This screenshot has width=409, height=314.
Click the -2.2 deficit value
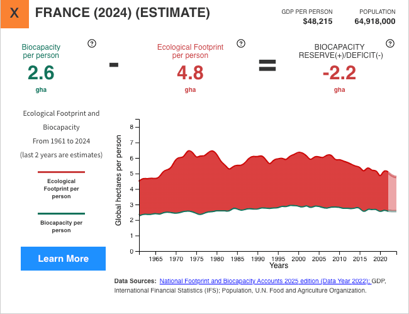coord(339,73)
